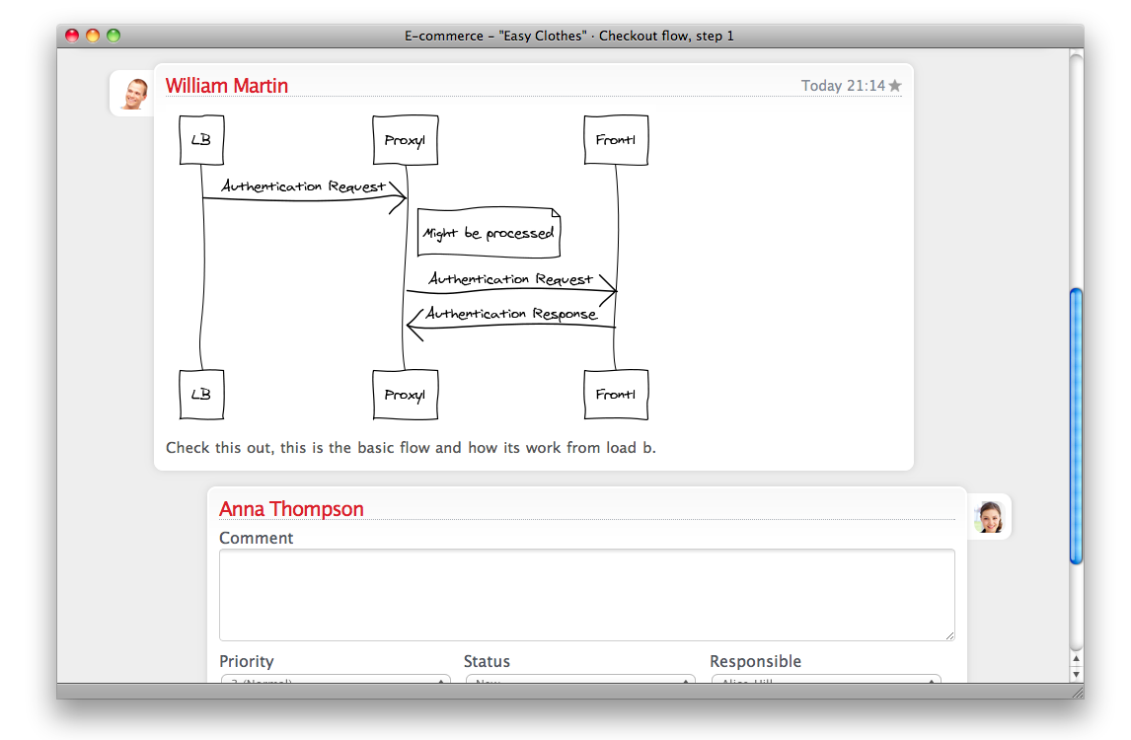Focus the Comment text area
Image resolution: width=1131 pixels, height=740 pixels.
click(586, 595)
